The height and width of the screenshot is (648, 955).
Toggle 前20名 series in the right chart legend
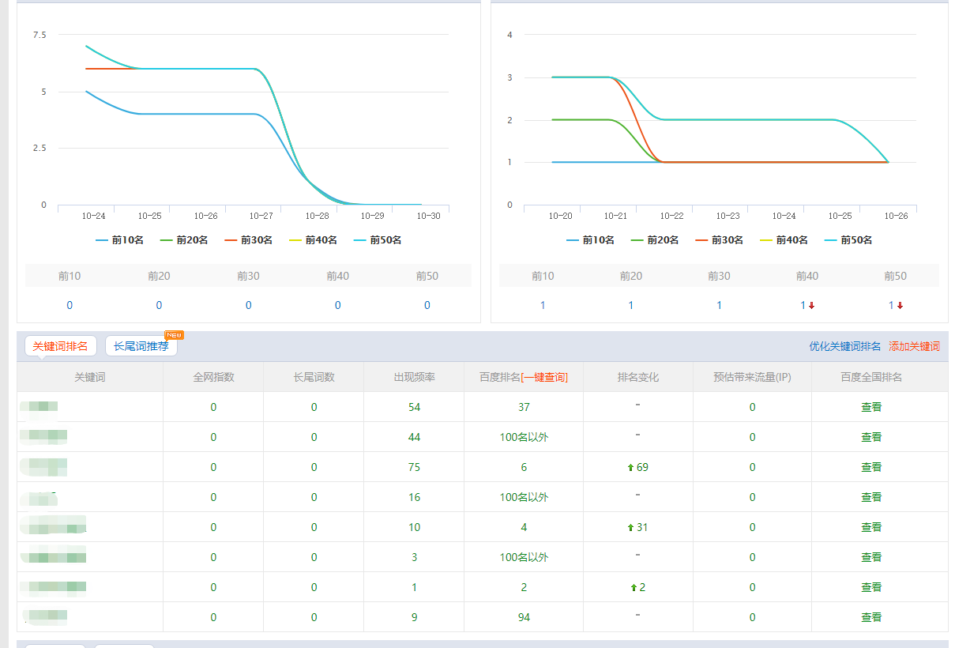click(x=654, y=240)
